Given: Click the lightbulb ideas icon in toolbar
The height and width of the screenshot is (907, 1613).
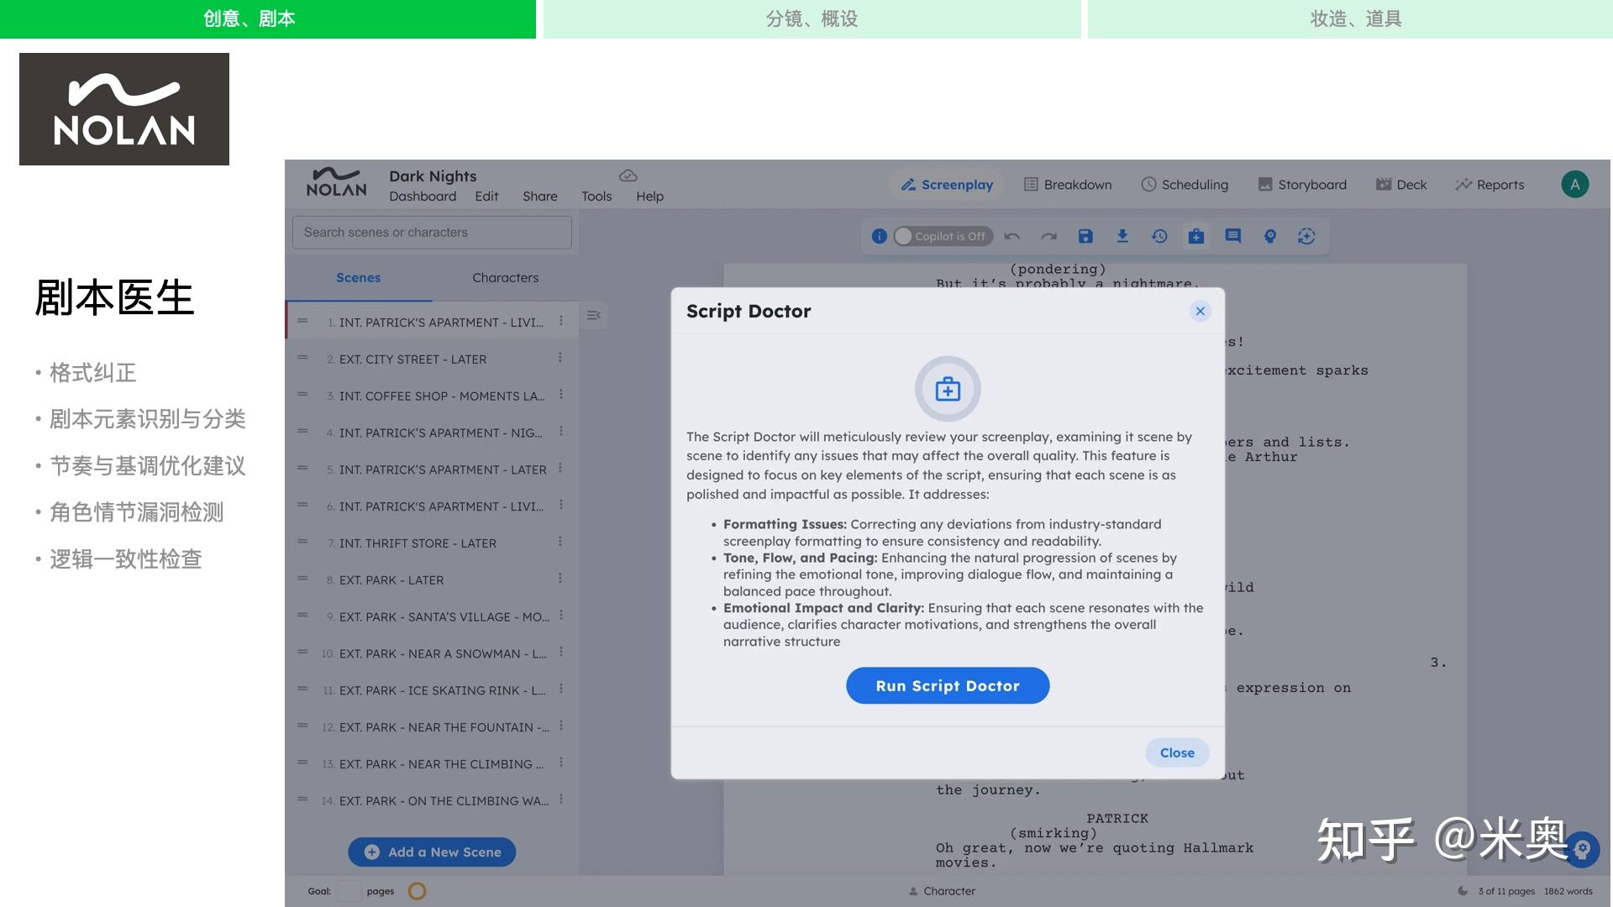Looking at the screenshot, I should pos(1270,236).
